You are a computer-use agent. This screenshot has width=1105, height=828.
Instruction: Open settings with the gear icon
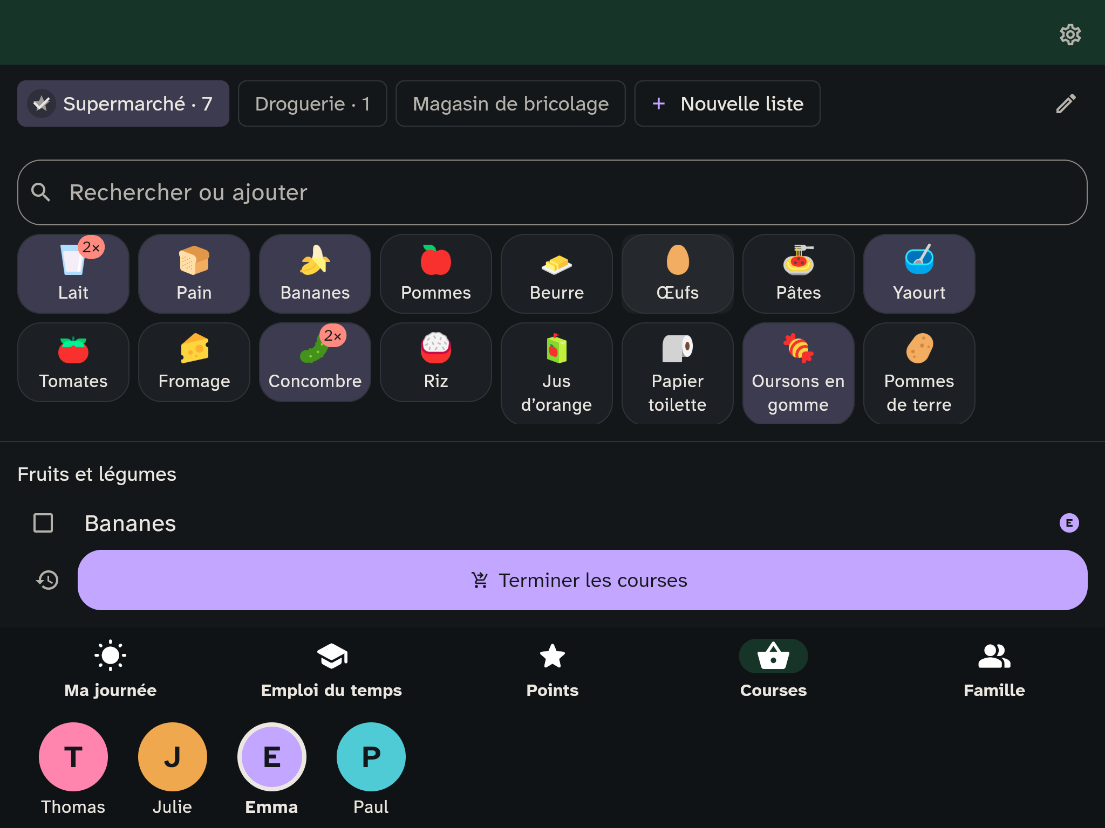(1070, 34)
